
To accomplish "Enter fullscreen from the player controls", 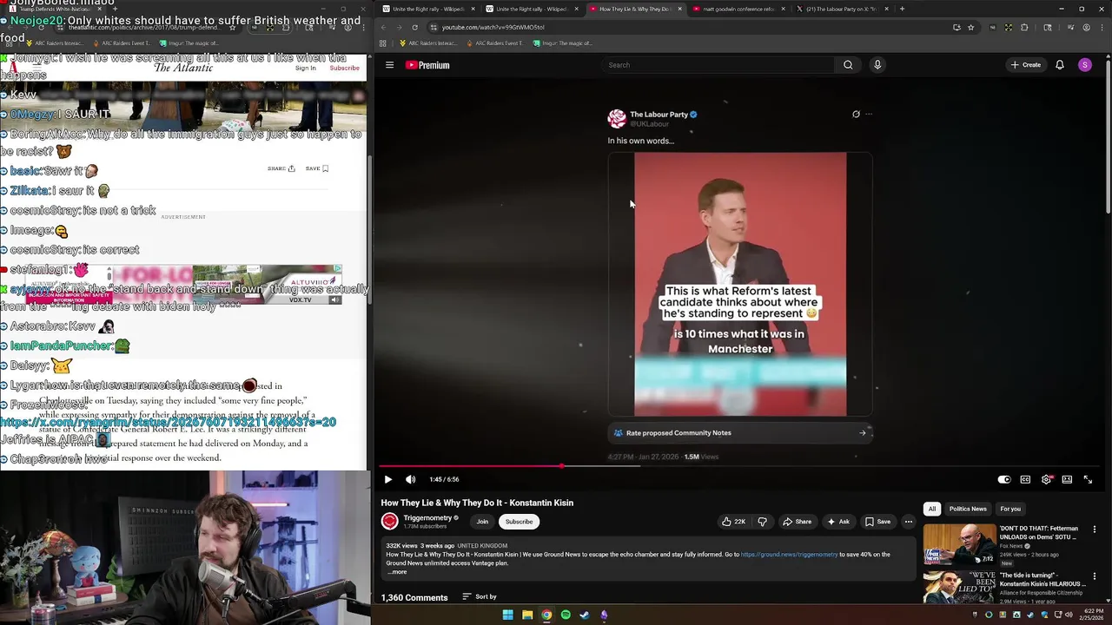I will [1088, 479].
